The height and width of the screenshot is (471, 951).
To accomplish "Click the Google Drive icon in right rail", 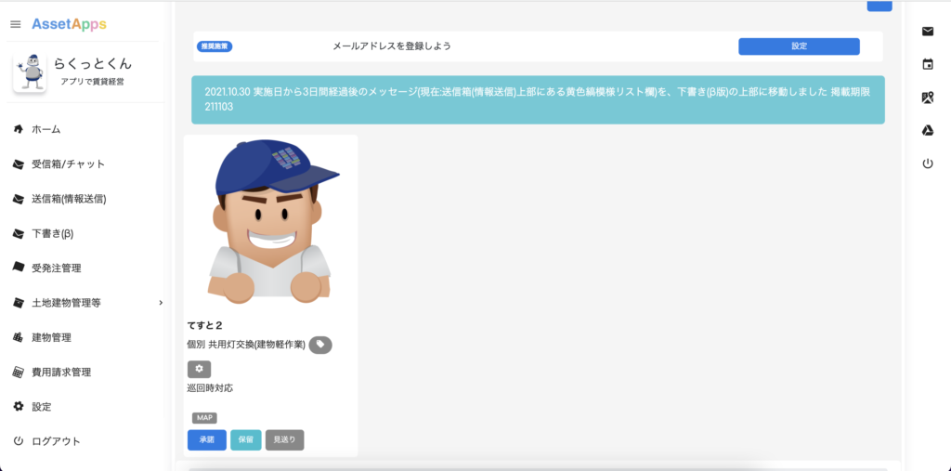I will (x=928, y=130).
